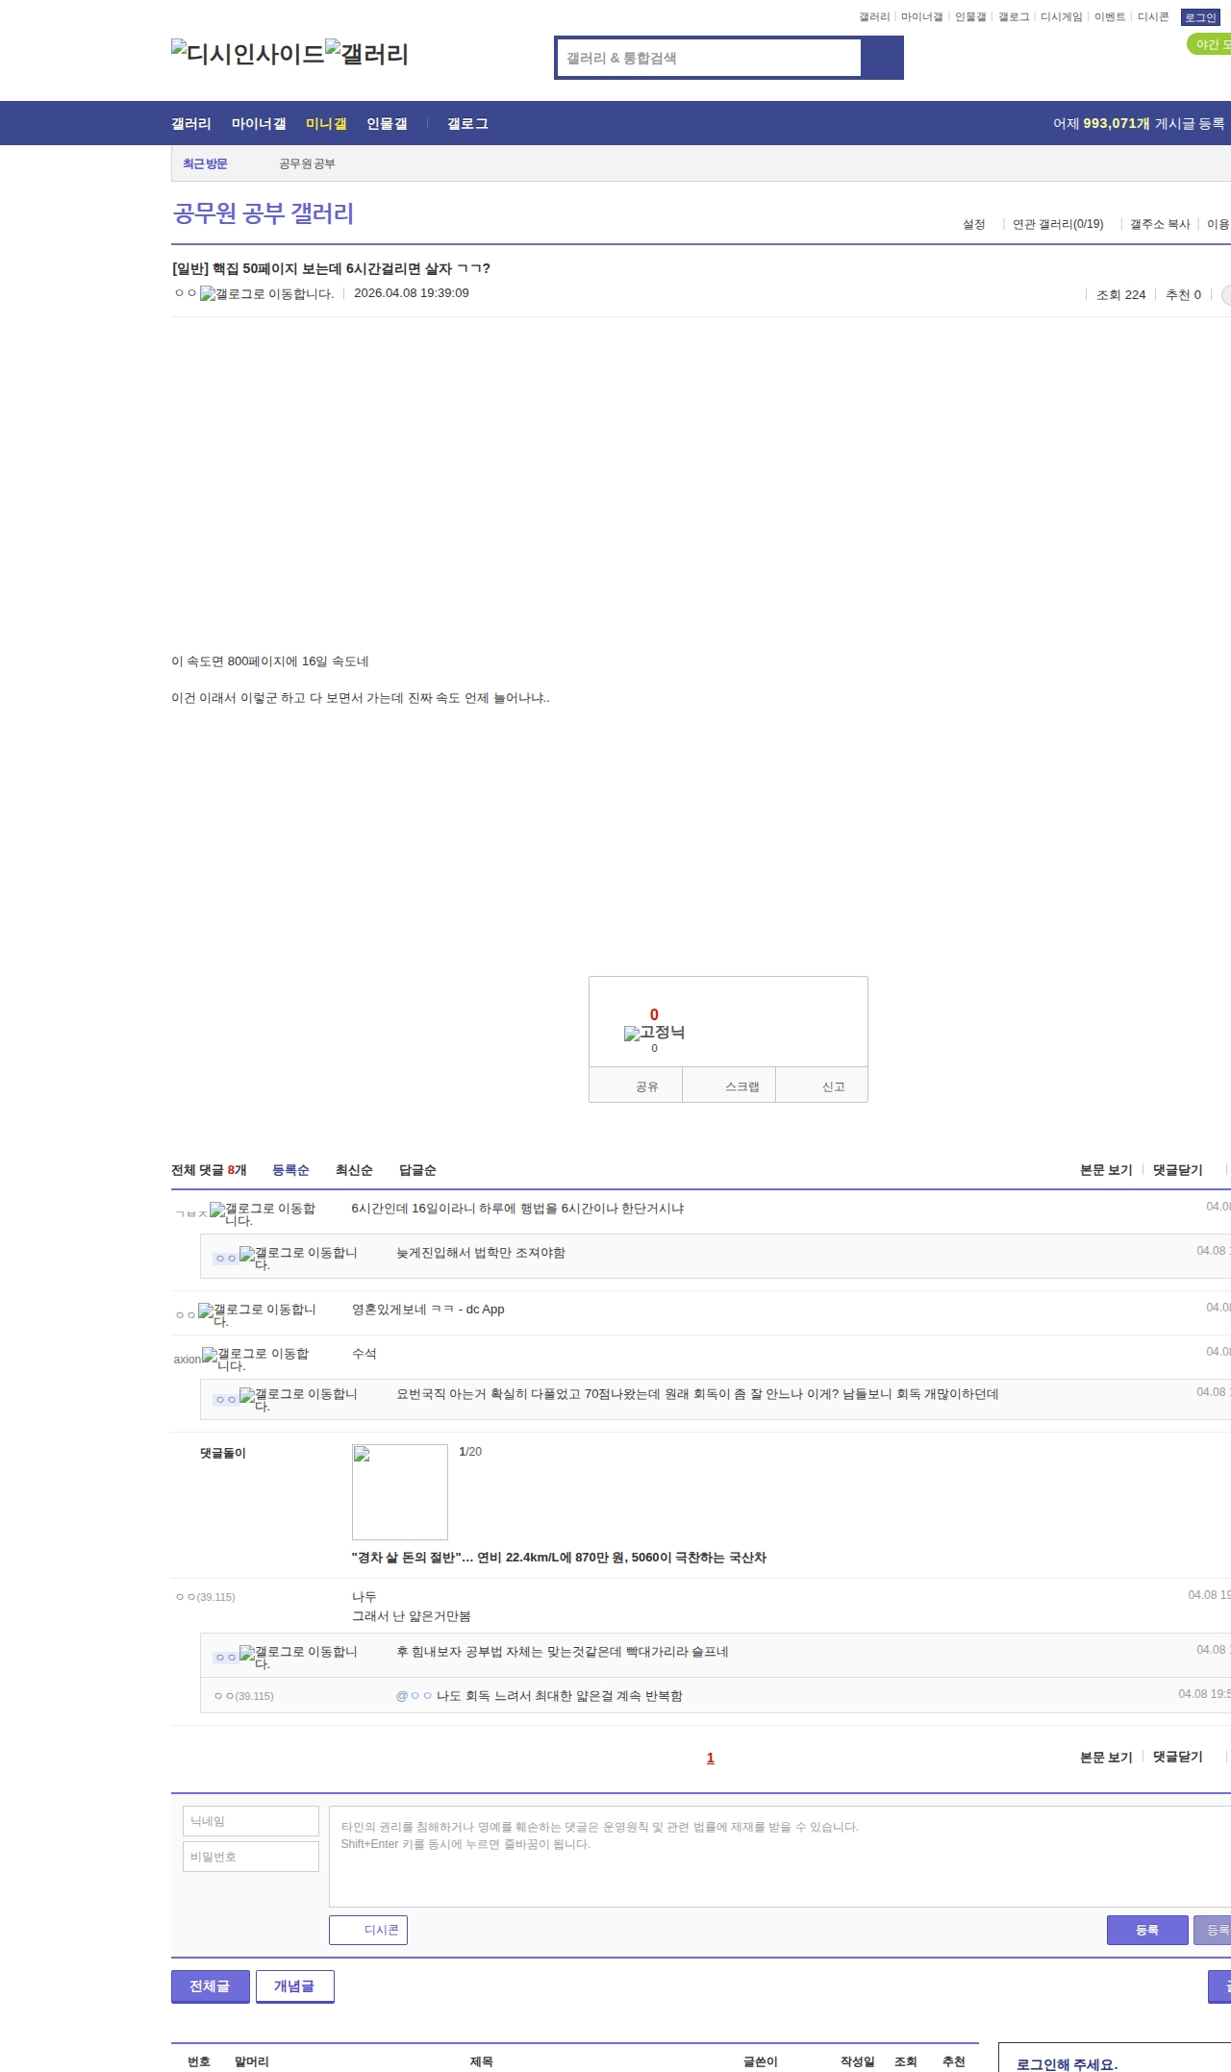Sort comments by 등록순
Screen dimensions: 1231x2072
(290, 1170)
